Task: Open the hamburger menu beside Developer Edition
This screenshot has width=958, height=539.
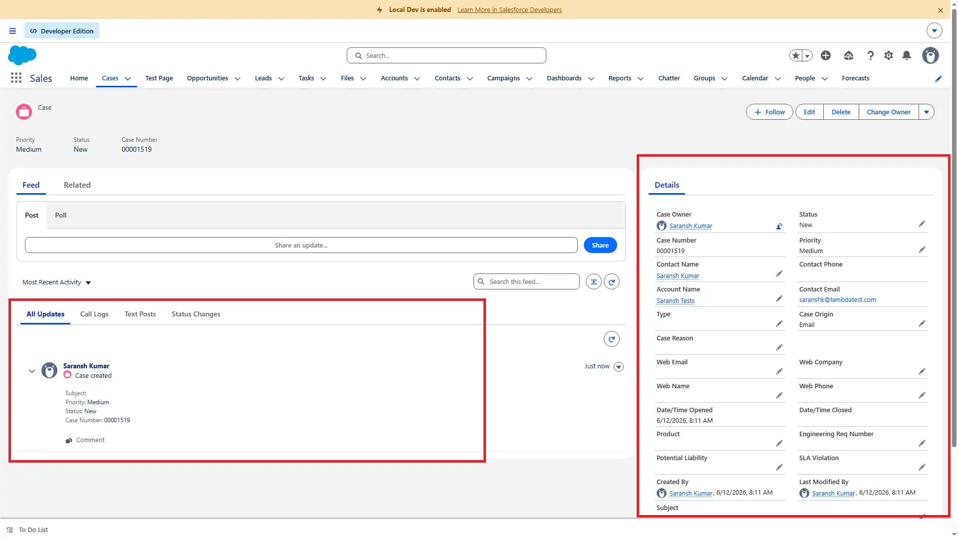Action: coord(12,31)
